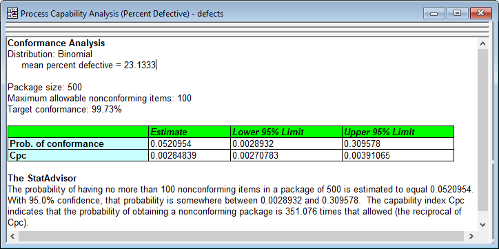The image size is (499, 249).
Task: Close the Process Capability Analysis window
Action: coord(480,13)
